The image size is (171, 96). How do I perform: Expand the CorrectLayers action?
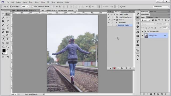[116, 22]
